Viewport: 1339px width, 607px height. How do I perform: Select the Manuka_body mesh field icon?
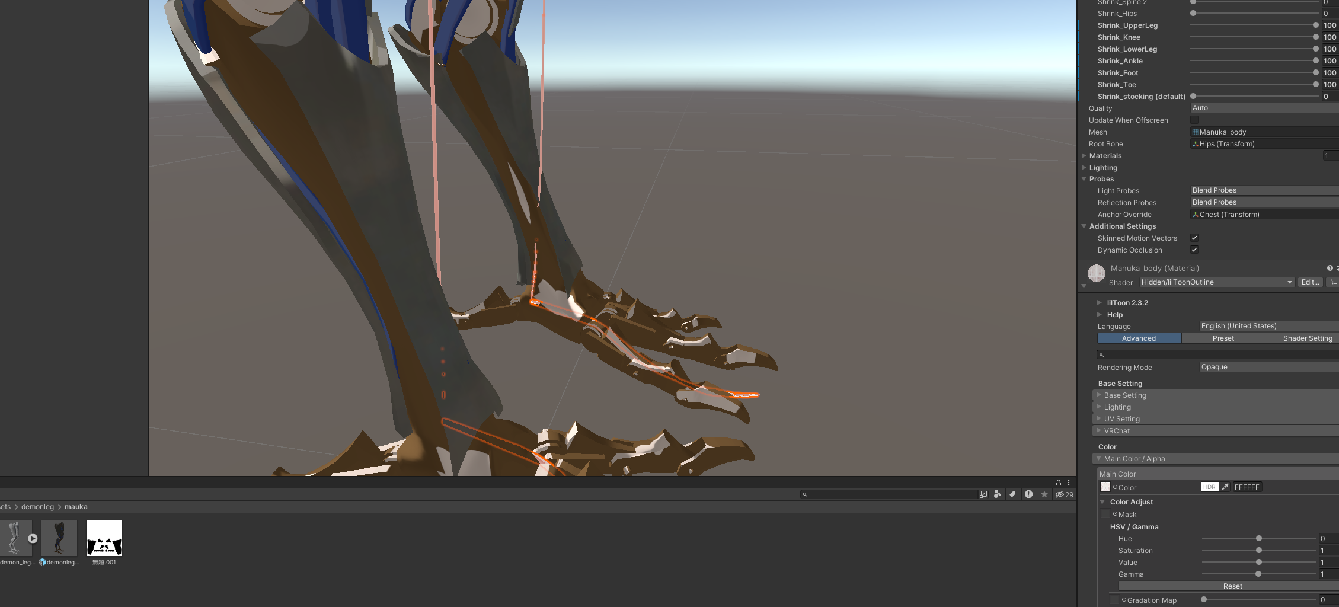pyautogui.click(x=1196, y=132)
